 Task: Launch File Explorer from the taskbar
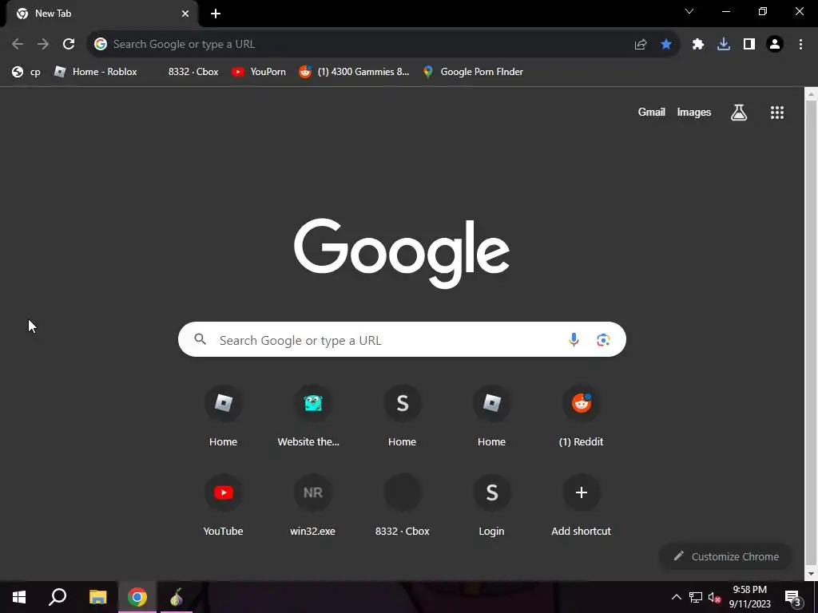[x=97, y=597]
